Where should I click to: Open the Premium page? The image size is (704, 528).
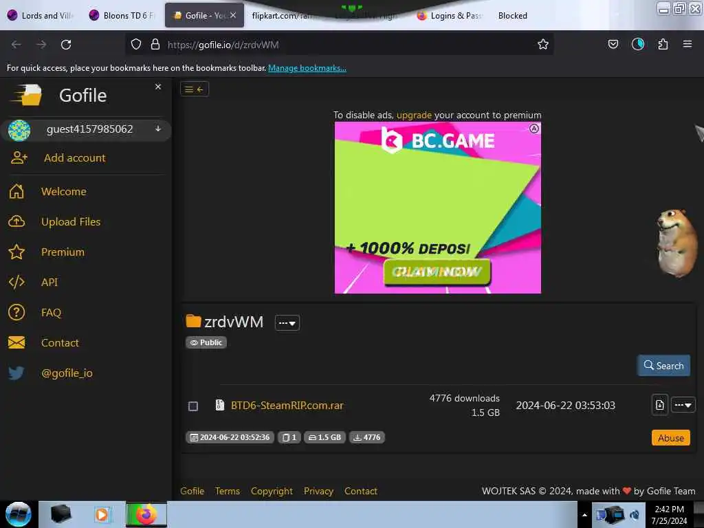[63, 252]
